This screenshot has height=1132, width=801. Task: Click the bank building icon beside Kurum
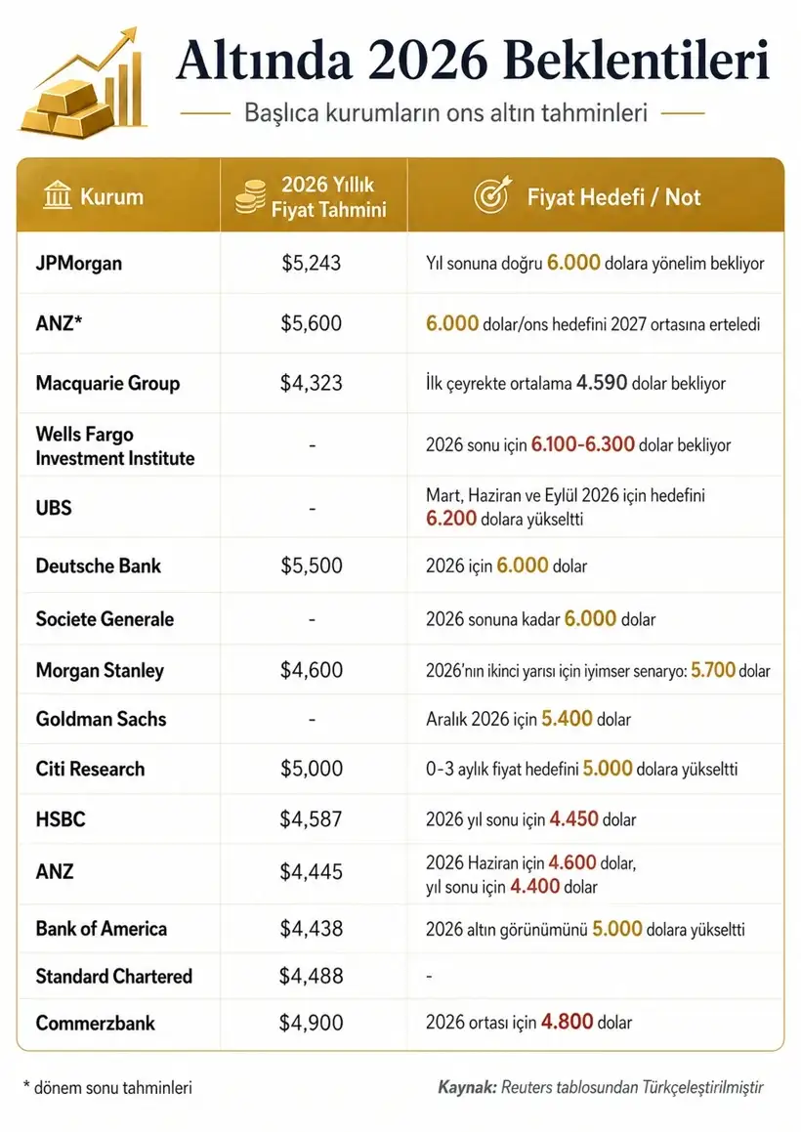[57, 195]
